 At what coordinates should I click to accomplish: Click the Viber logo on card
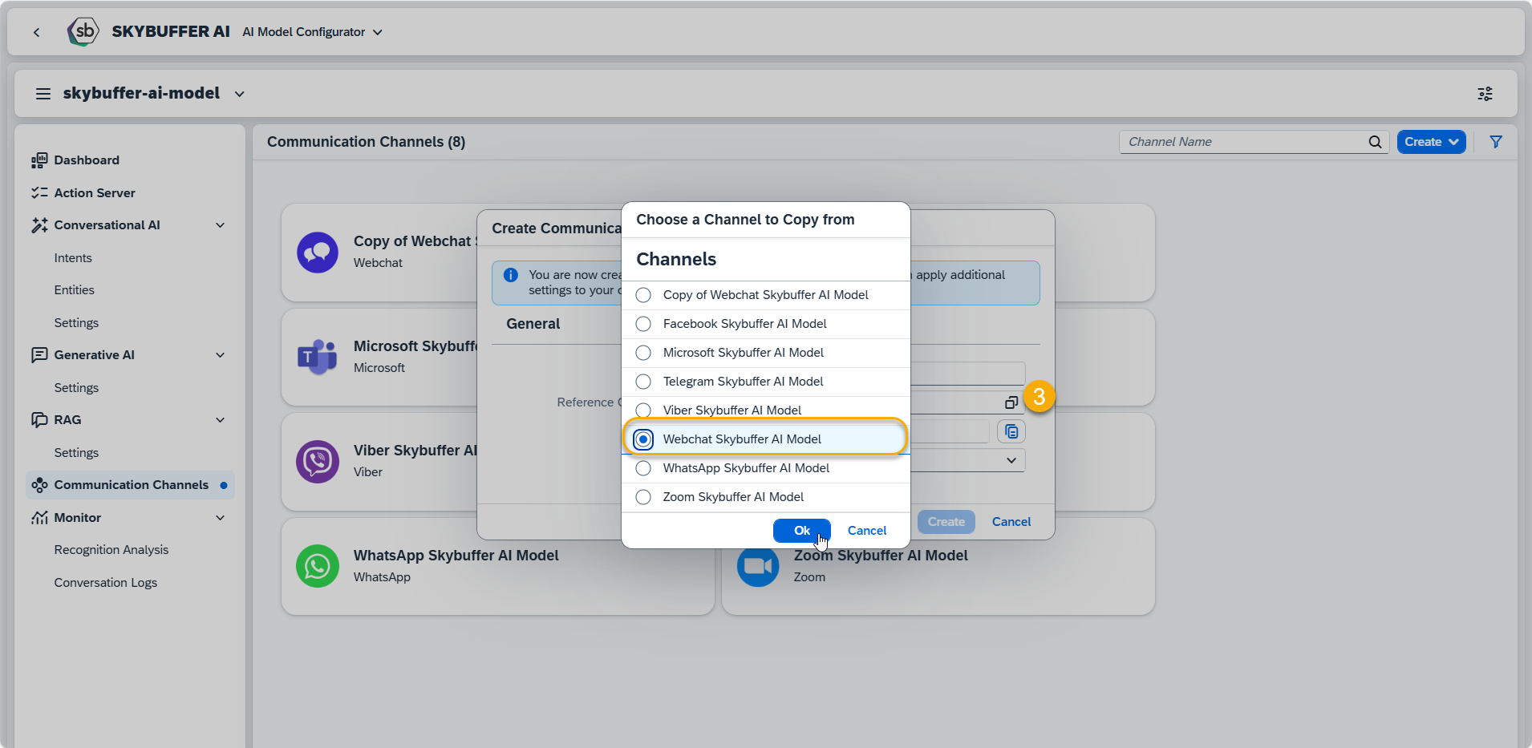pos(318,462)
